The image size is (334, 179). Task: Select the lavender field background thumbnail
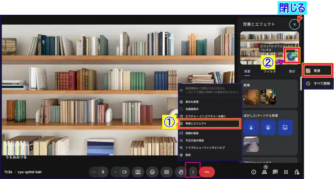point(251,144)
